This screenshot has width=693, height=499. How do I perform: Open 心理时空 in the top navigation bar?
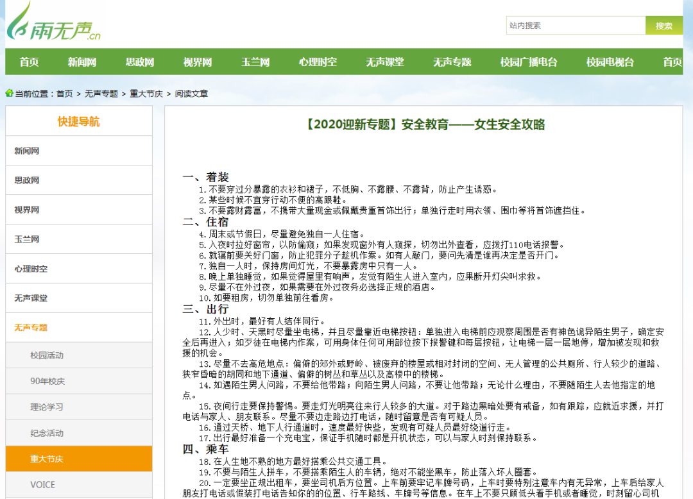pyautogui.click(x=318, y=62)
